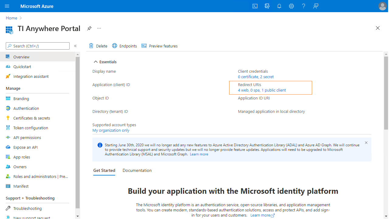Click Learn more about identity platform
This screenshot has width=389, height=219.
(263, 215)
